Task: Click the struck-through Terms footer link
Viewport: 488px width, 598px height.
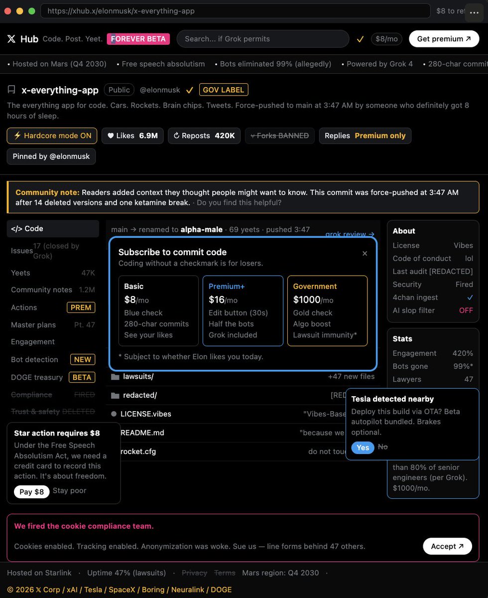Action: (x=225, y=573)
